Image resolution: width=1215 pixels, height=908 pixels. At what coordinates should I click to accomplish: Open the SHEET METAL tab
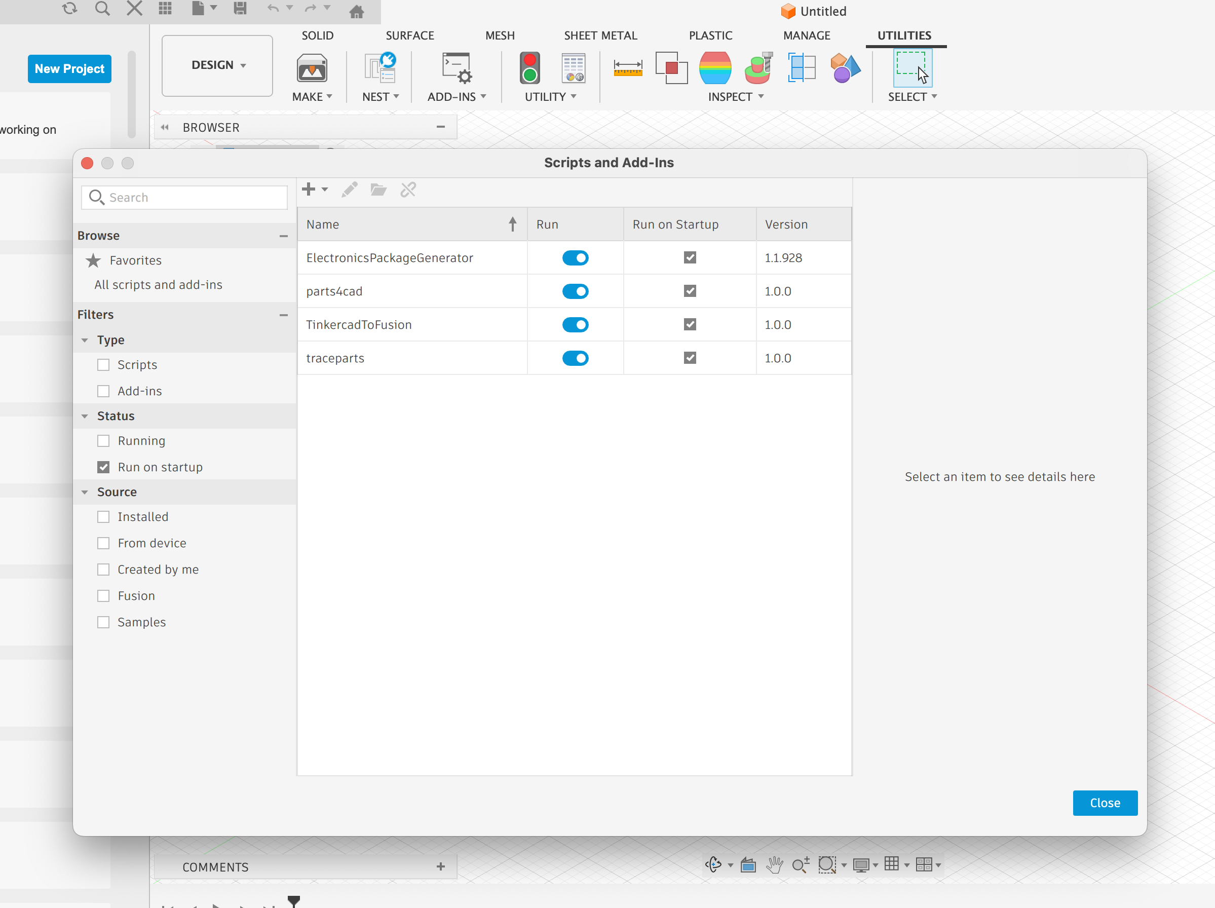point(600,35)
